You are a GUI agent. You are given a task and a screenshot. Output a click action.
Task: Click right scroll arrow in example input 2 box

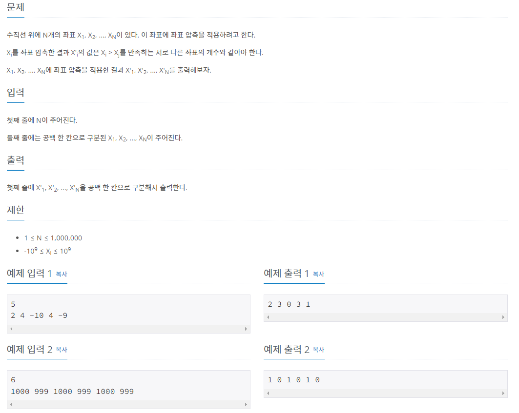pyautogui.click(x=246, y=405)
